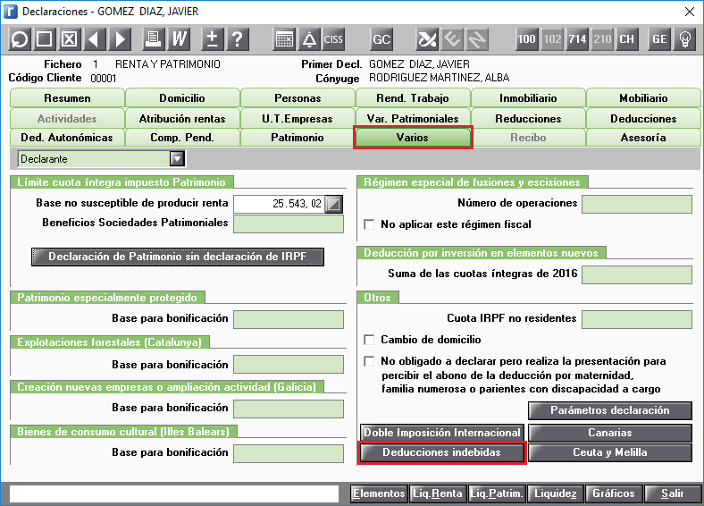Click Suma de las cuotas íntegras field
The width and height of the screenshot is (704, 506).
click(637, 274)
